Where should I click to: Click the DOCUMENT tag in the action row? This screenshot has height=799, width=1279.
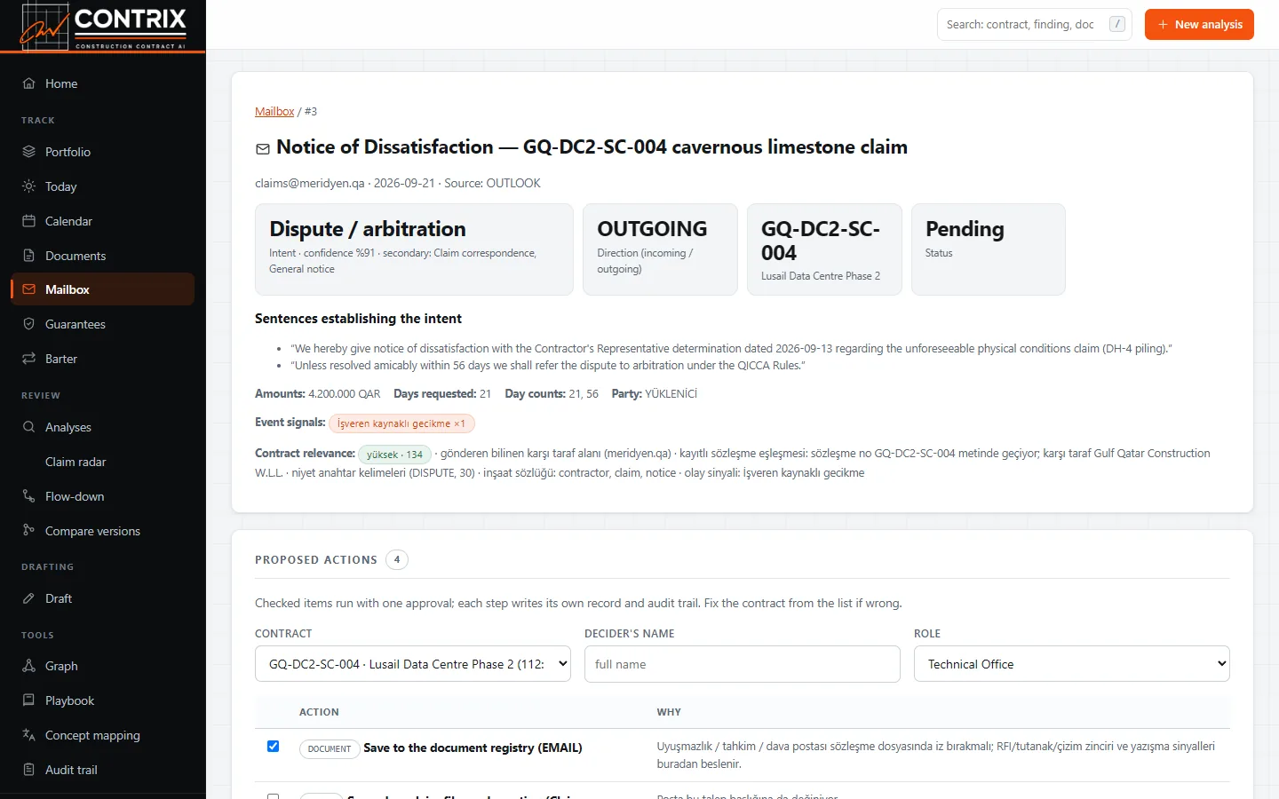[330, 749]
